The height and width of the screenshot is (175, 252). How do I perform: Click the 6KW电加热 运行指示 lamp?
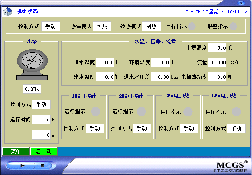pos(236,112)
